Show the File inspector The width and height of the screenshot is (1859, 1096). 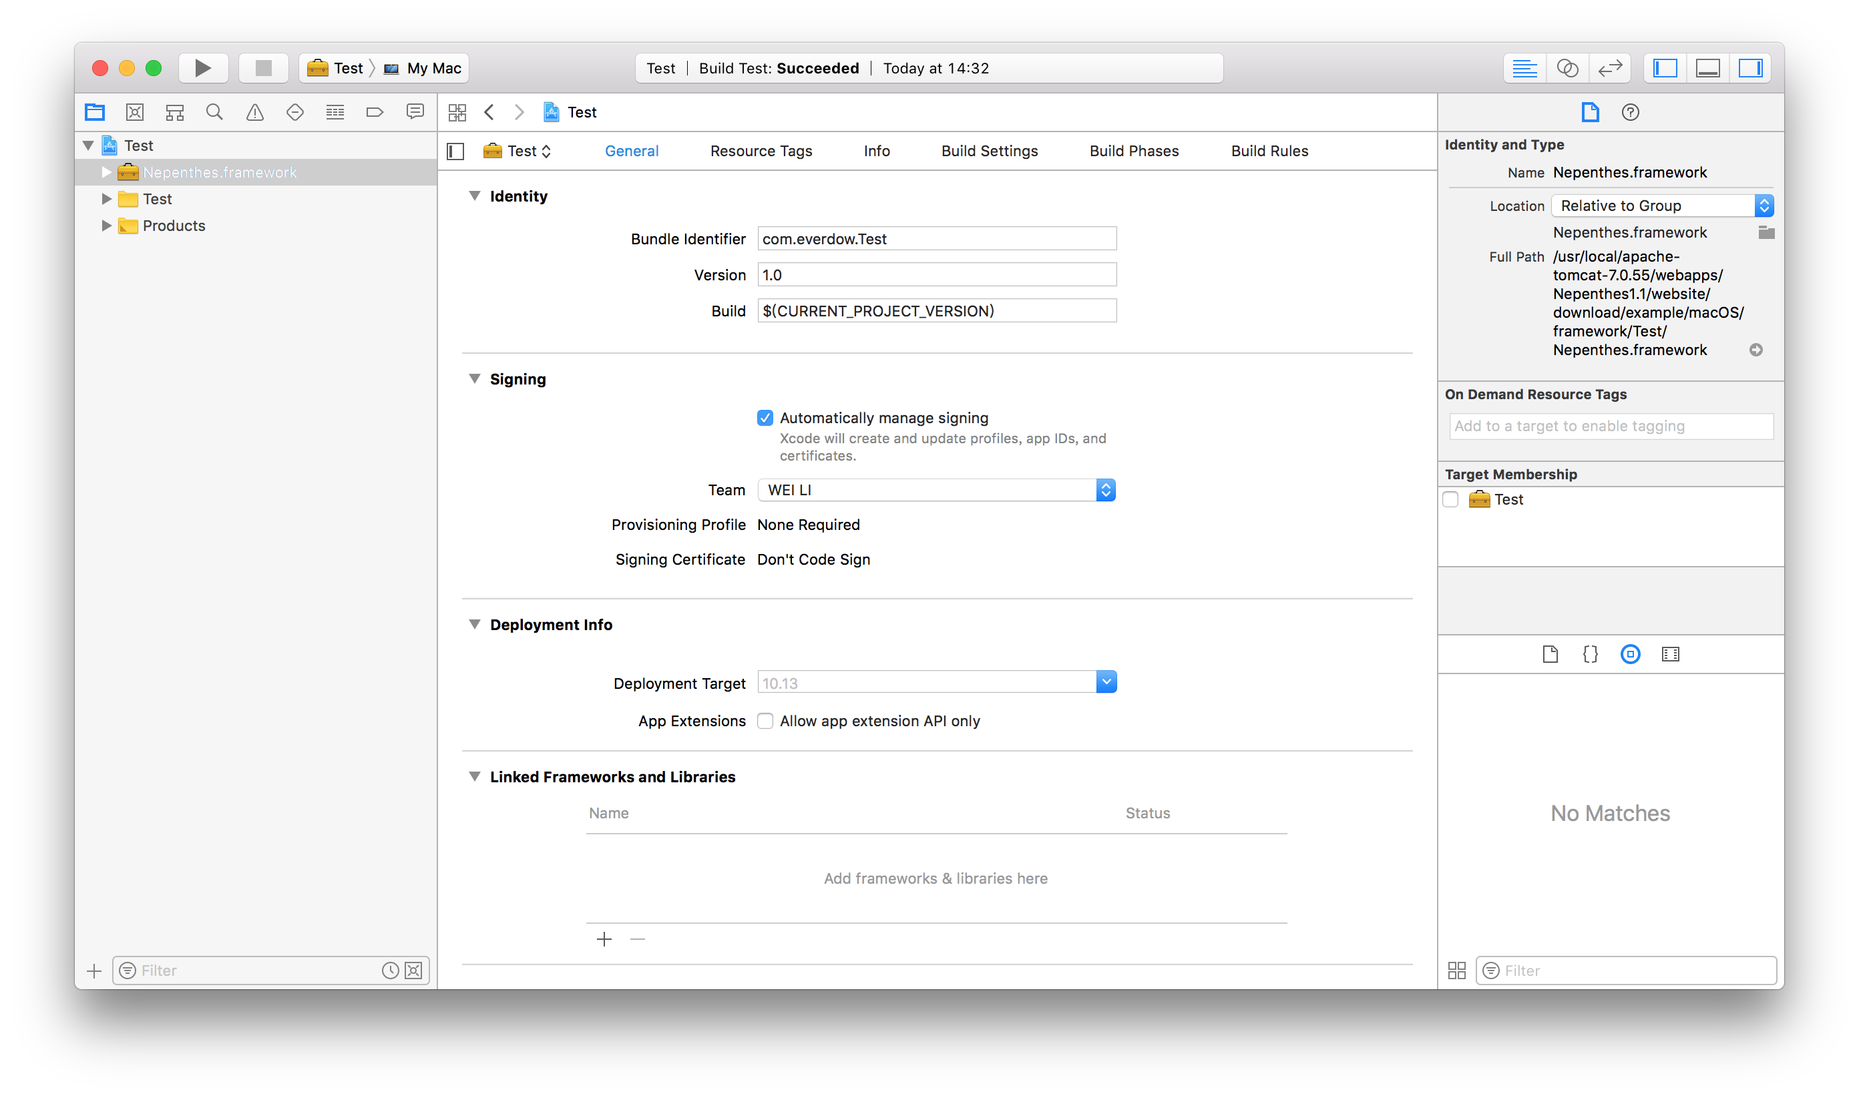[x=1590, y=112]
